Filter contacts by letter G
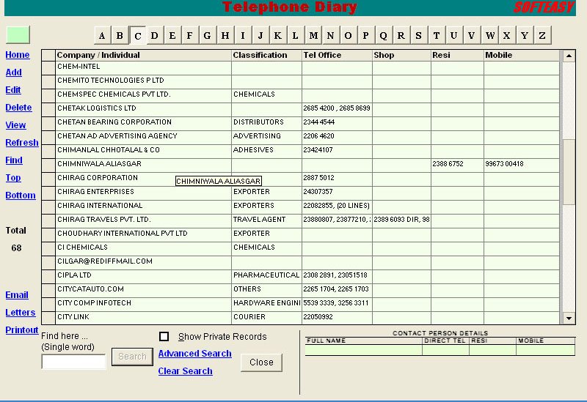This screenshot has width=587, height=402. (208, 35)
